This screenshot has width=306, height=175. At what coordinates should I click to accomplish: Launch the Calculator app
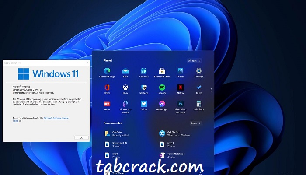coord(198,106)
